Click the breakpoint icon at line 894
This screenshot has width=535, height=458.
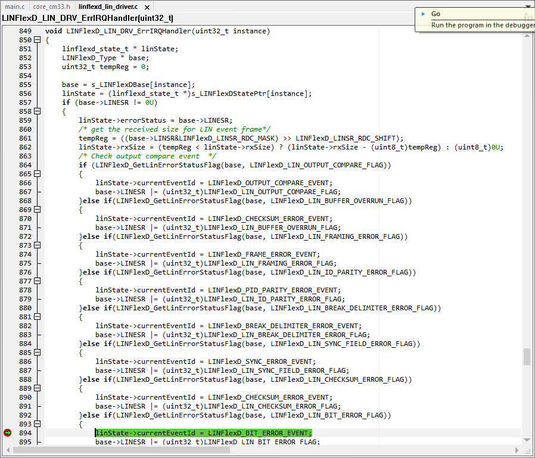coord(7,433)
